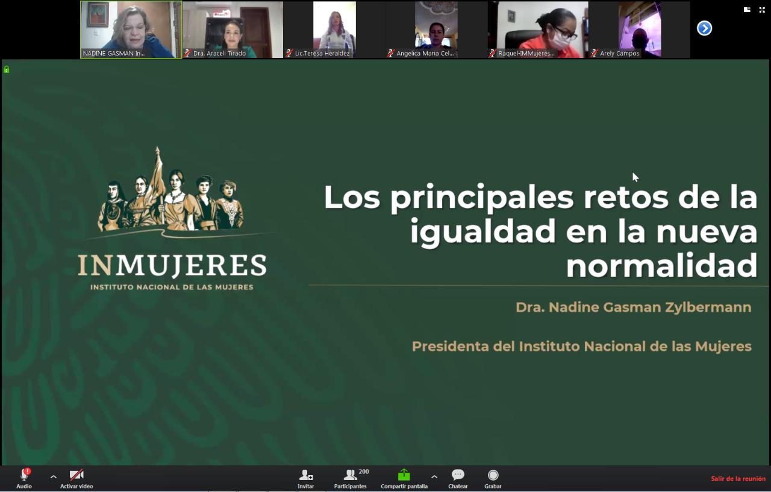The image size is (771, 492).
Task: Turn on camera with Activar video
Action: click(76, 478)
